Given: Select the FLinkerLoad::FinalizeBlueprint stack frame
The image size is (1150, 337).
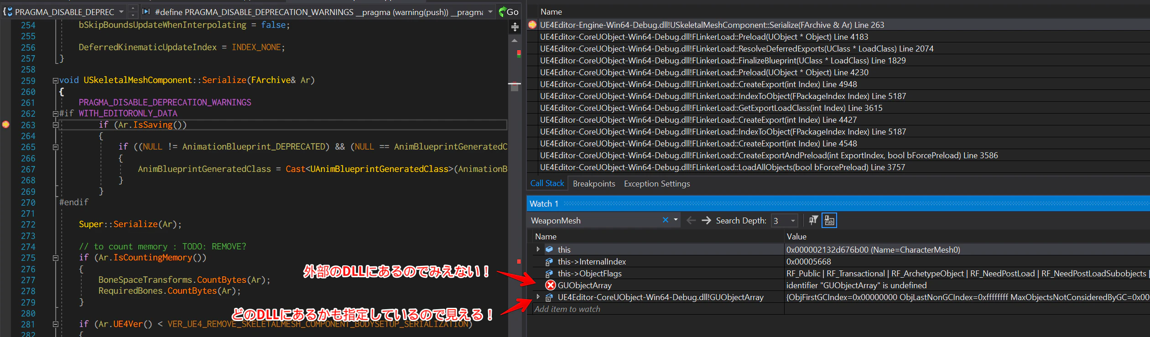Looking at the screenshot, I should [838, 61].
